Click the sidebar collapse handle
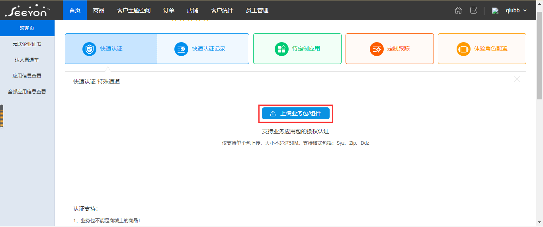 pyautogui.click(x=2, y=116)
